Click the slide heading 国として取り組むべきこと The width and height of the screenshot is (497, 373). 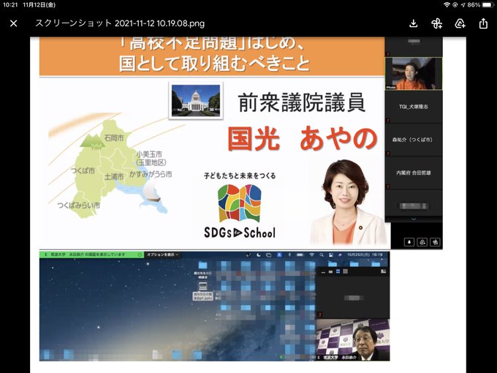click(215, 63)
